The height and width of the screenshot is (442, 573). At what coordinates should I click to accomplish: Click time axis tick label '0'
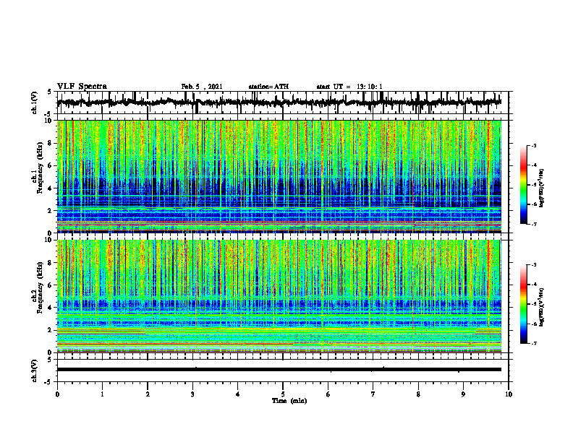(x=57, y=394)
